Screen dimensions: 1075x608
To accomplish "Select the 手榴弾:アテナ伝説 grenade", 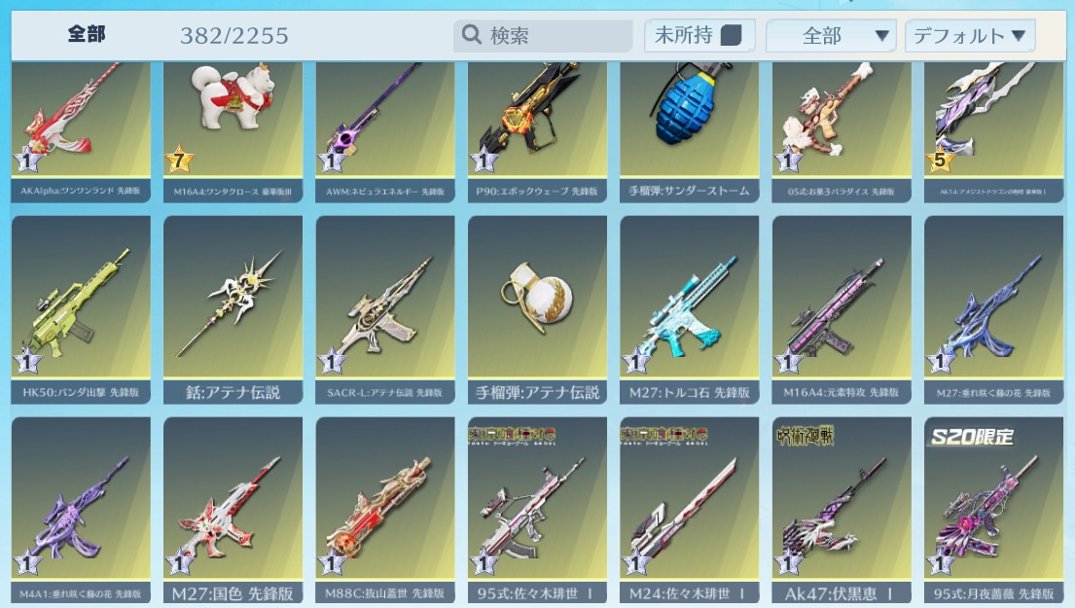I will [537, 309].
